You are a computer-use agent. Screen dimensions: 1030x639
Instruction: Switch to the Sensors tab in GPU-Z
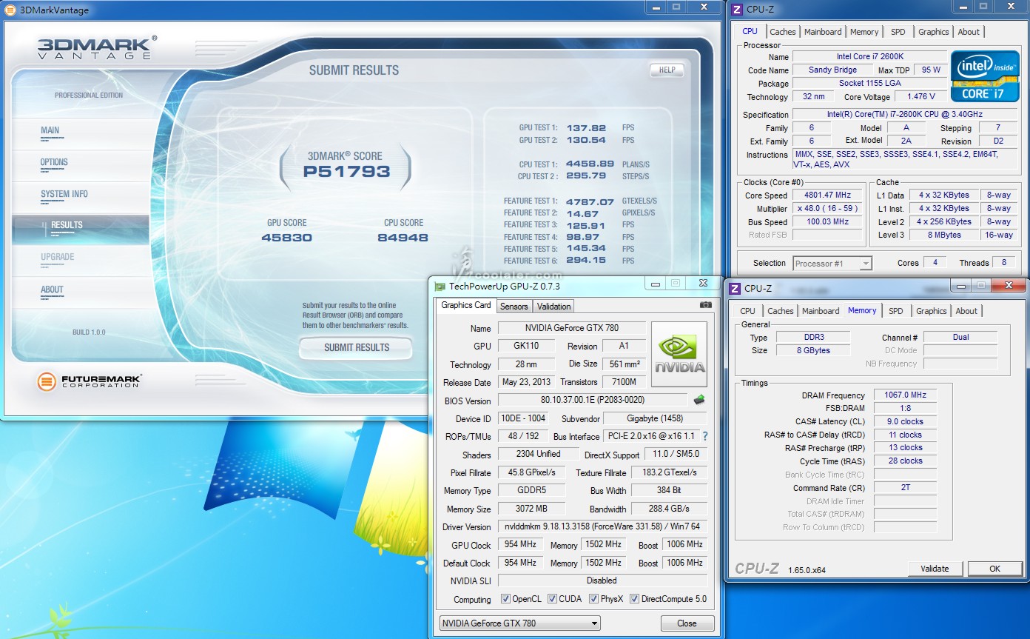514,307
